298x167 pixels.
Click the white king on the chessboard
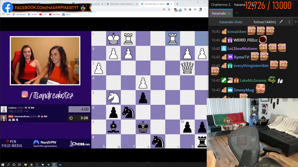[x=114, y=39]
